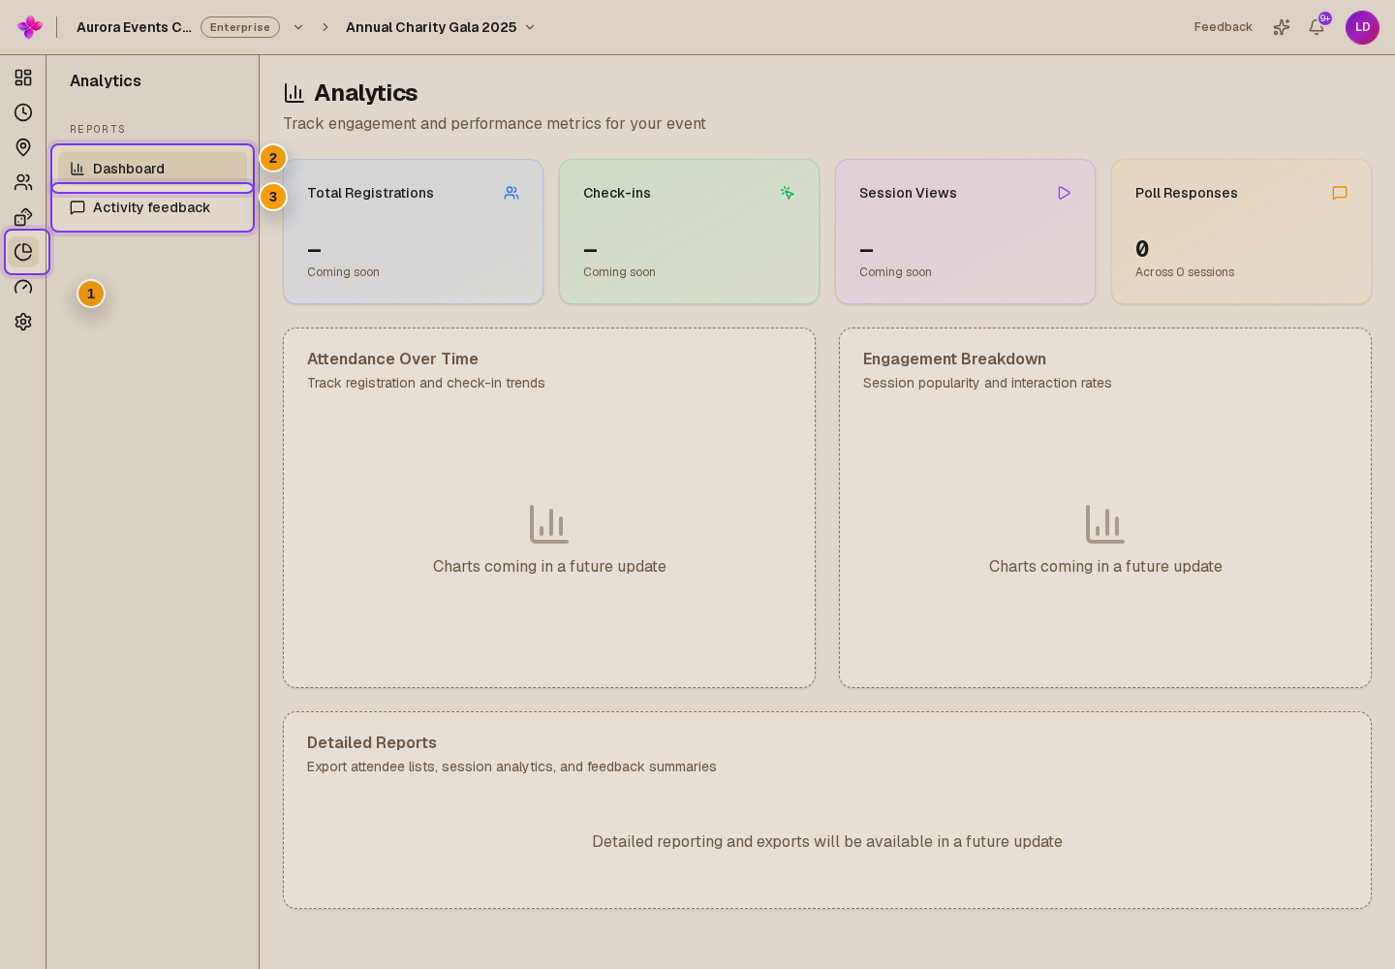
Task: Click "Export attendee lists" description text
Action: tap(511, 766)
